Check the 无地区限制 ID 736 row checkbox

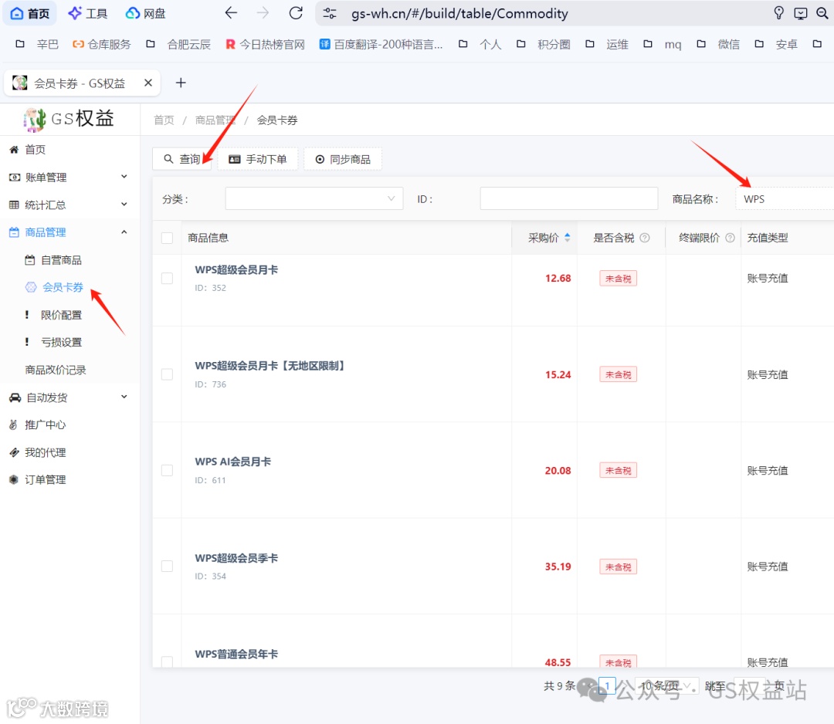click(167, 375)
